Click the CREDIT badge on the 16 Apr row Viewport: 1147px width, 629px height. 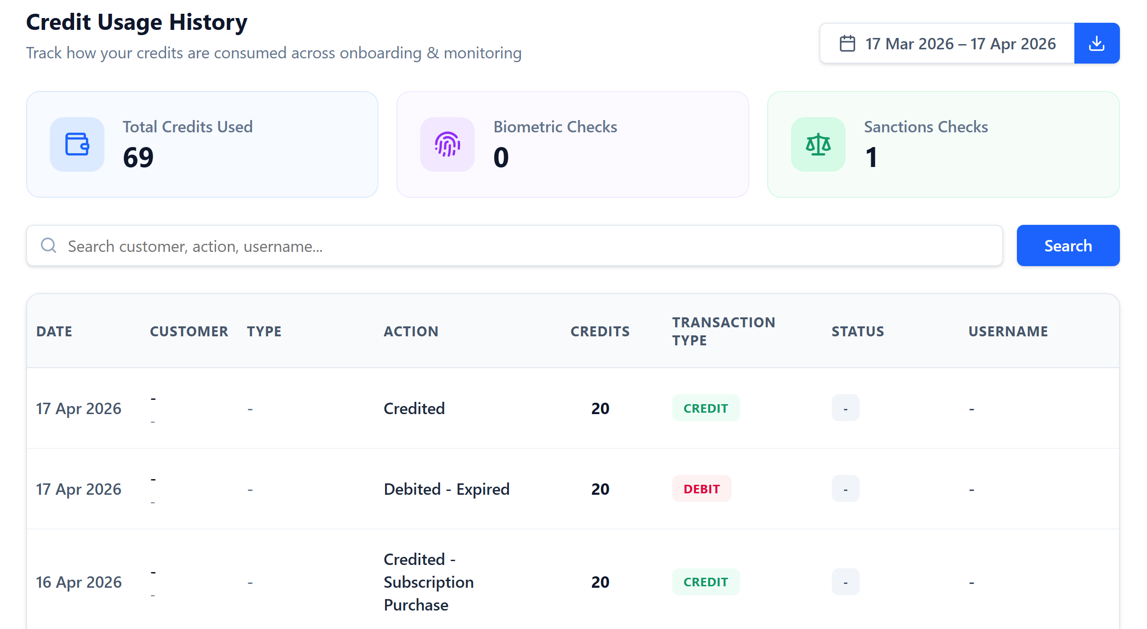(x=705, y=582)
